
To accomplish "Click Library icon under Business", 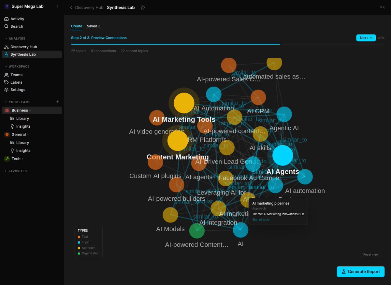I will [x=12, y=119].
